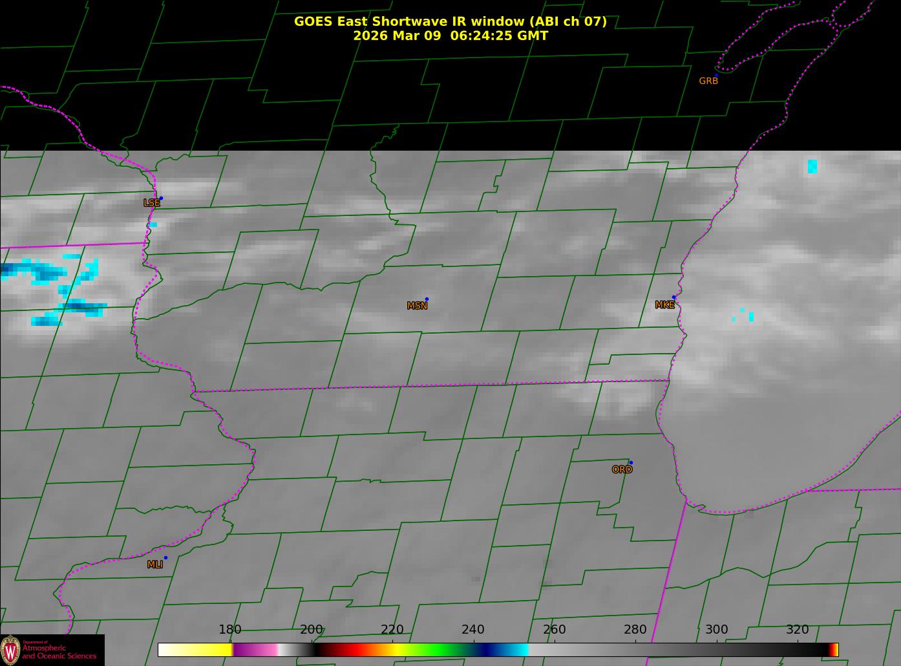901x666 pixels.
Task: Click the University of Wisconsin crest logo
Action: [11, 650]
